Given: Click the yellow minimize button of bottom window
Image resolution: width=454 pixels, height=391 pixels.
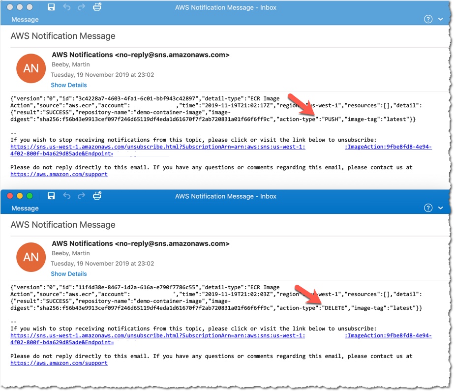Looking at the screenshot, I should click(x=20, y=196).
